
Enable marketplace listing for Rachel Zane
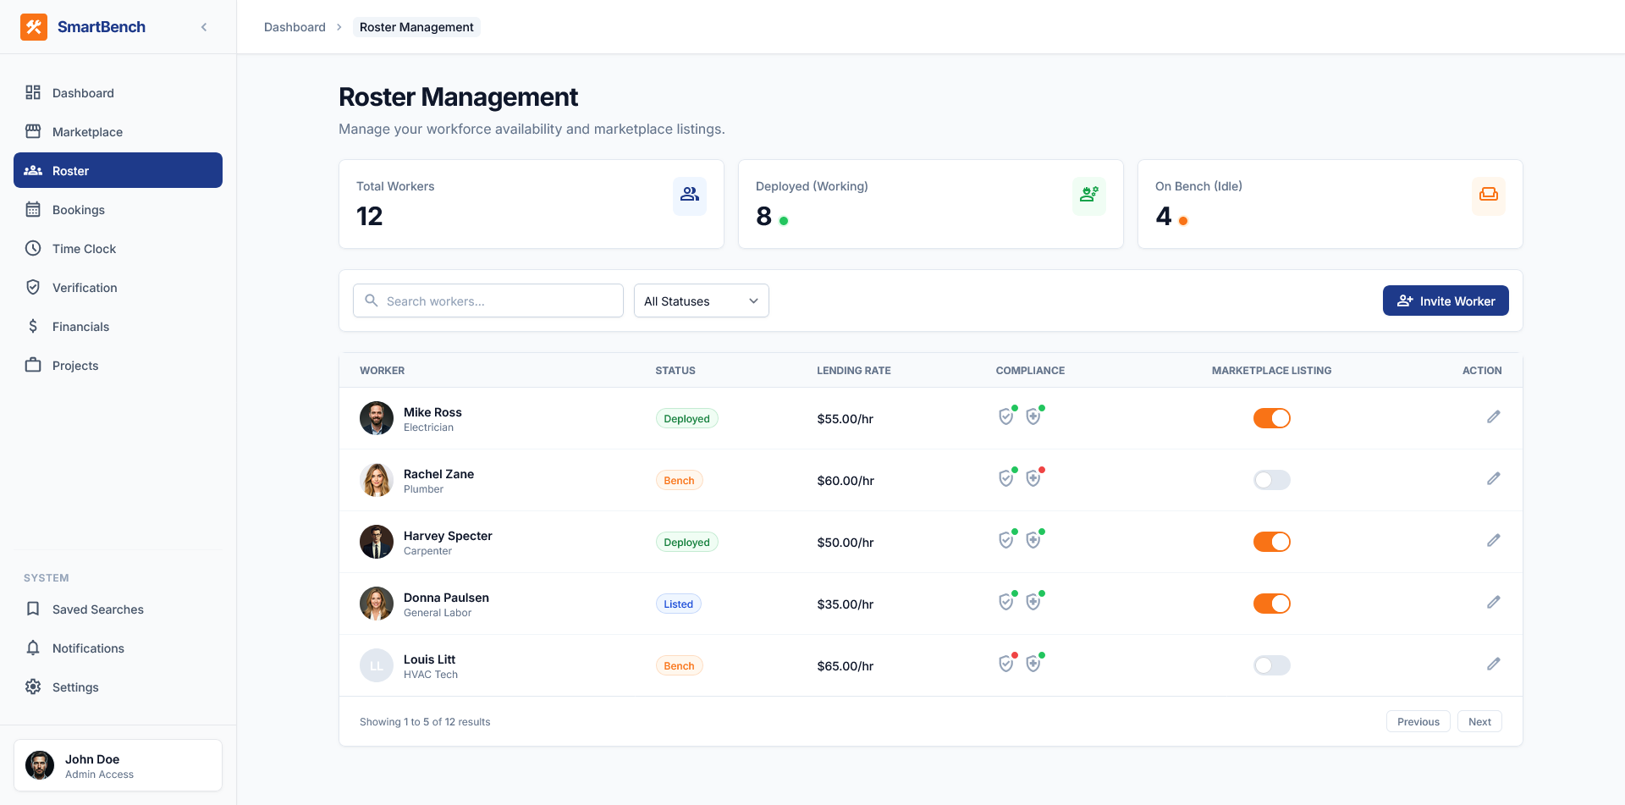pos(1271,480)
